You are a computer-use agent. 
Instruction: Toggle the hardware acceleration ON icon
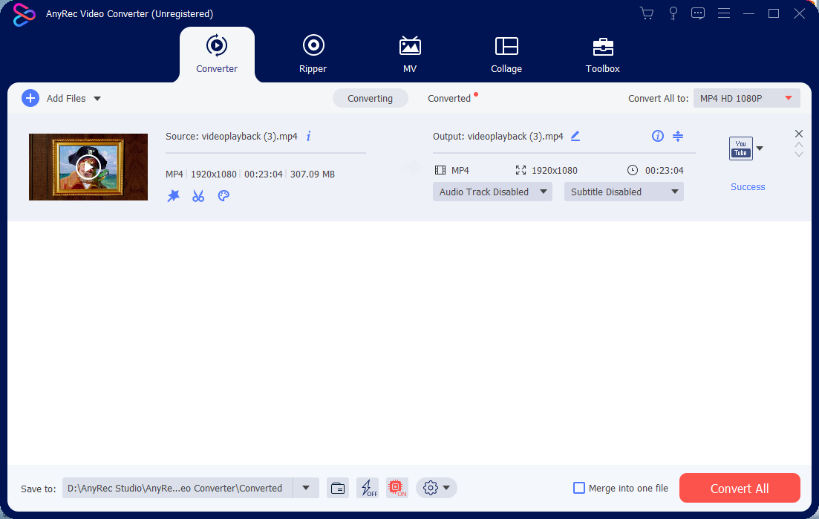(397, 489)
